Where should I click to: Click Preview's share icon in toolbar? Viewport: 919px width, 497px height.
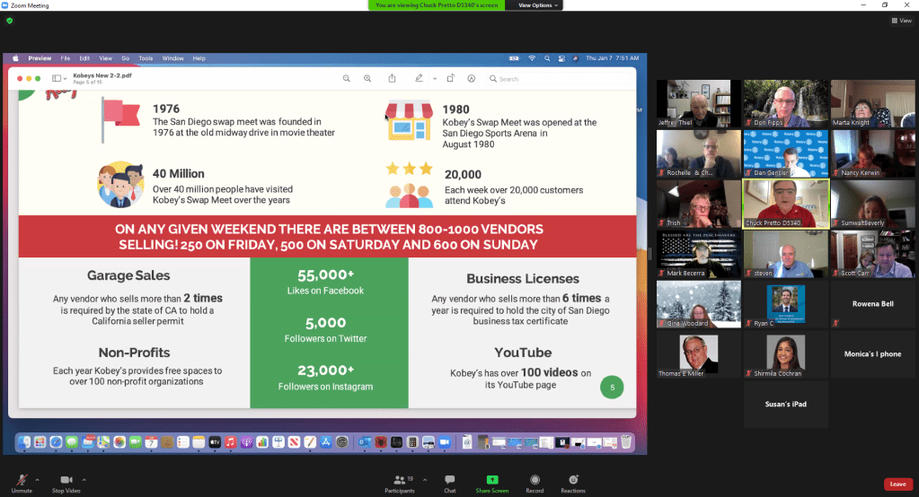[x=392, y=79]
